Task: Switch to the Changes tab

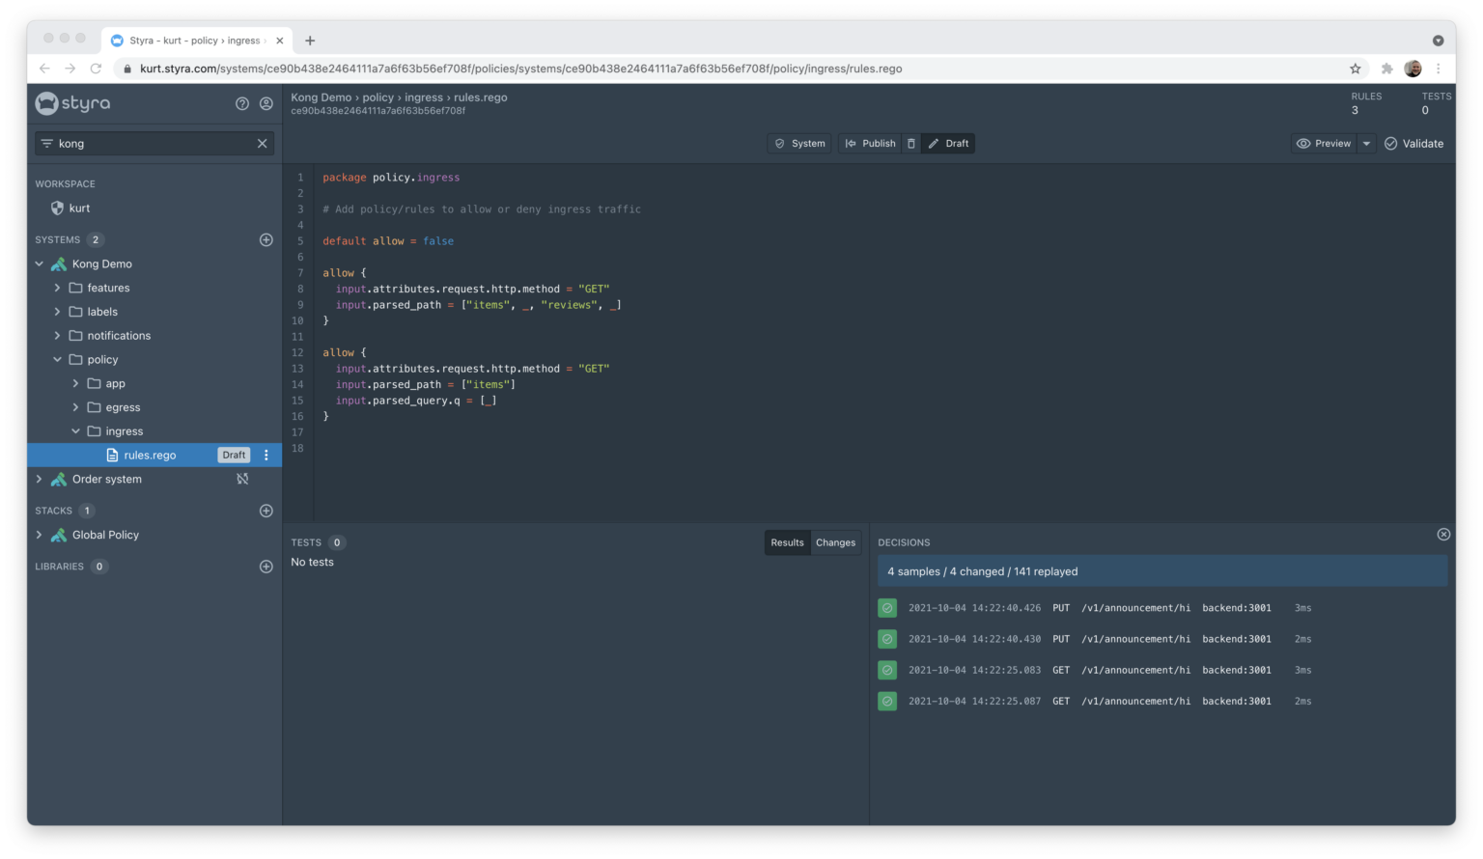Action: pyautogui.click(x=835, y=542)
